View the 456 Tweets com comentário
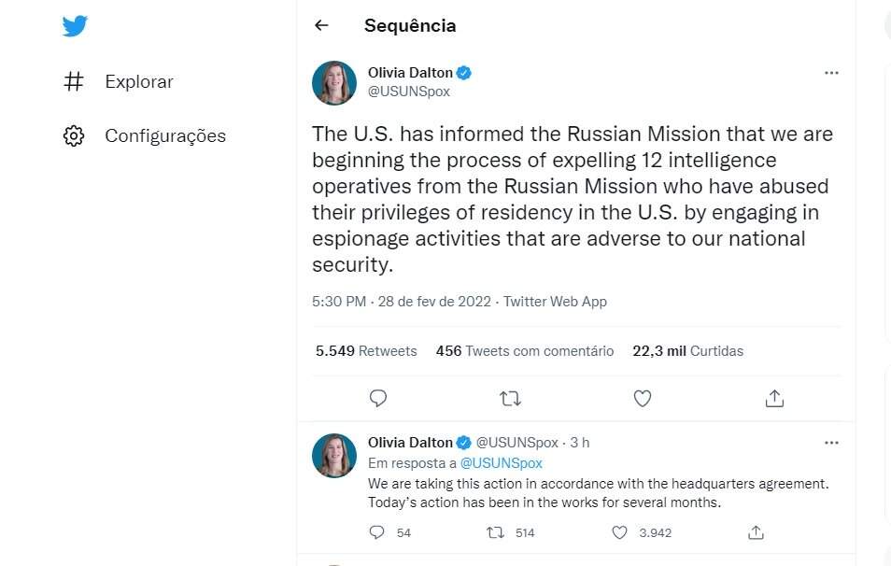Viewport: 891px width, 566px height. [x=524, y=351]
